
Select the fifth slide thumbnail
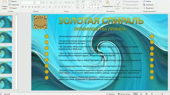(x=6, y=83)
